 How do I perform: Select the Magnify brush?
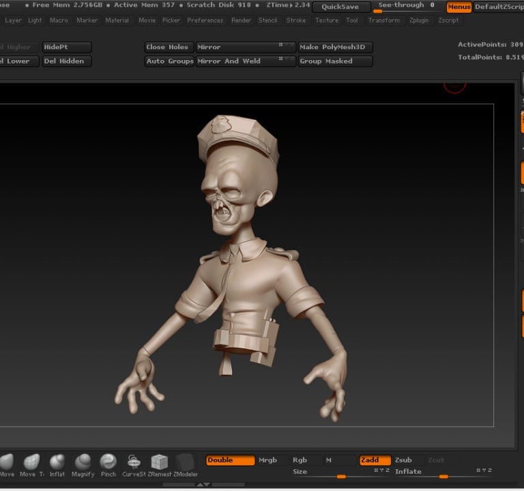coord(83,462)
